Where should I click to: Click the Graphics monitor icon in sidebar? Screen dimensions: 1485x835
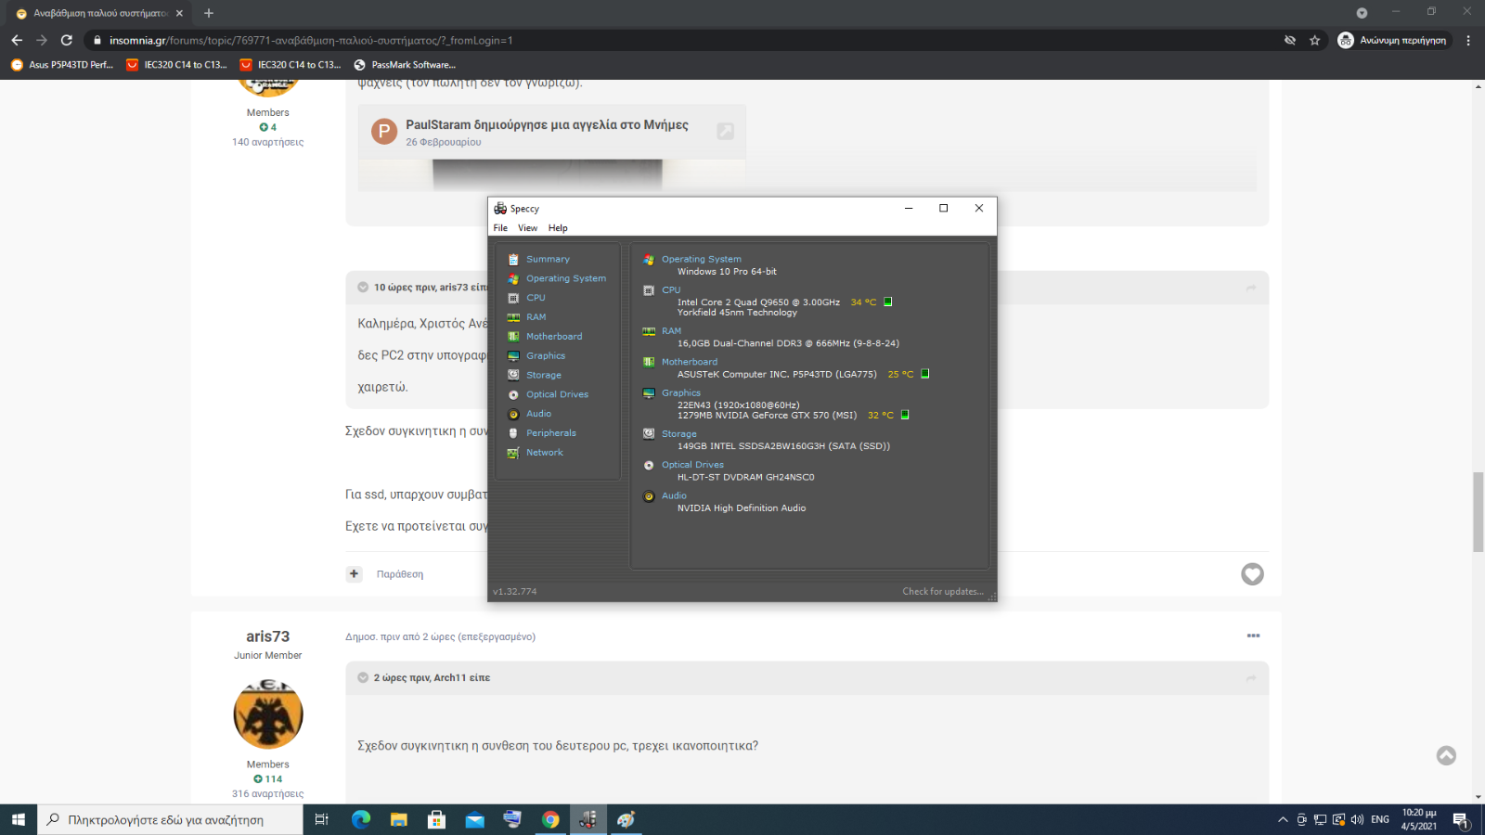coord(513,356)
